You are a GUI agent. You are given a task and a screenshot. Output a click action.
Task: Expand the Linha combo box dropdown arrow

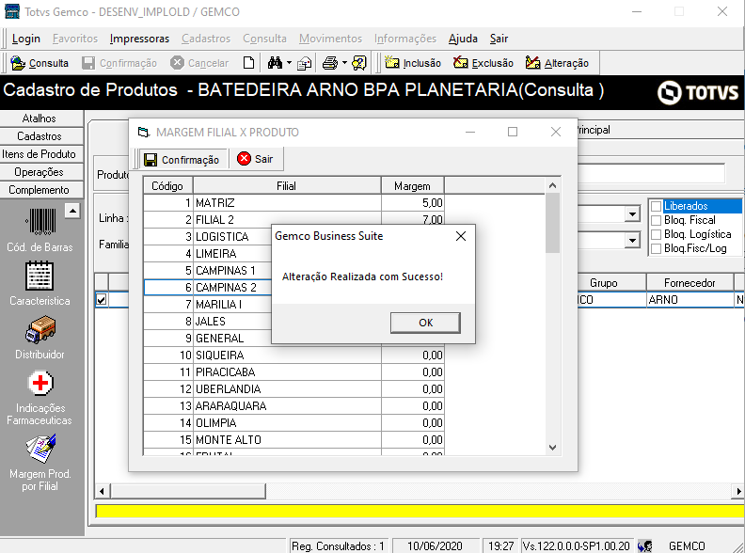(632, 214)
